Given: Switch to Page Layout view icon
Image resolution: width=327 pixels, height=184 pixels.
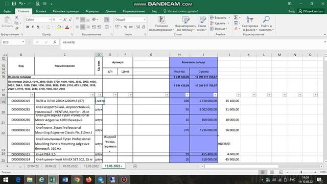Looking at the screenshot, I should point(272,172).
